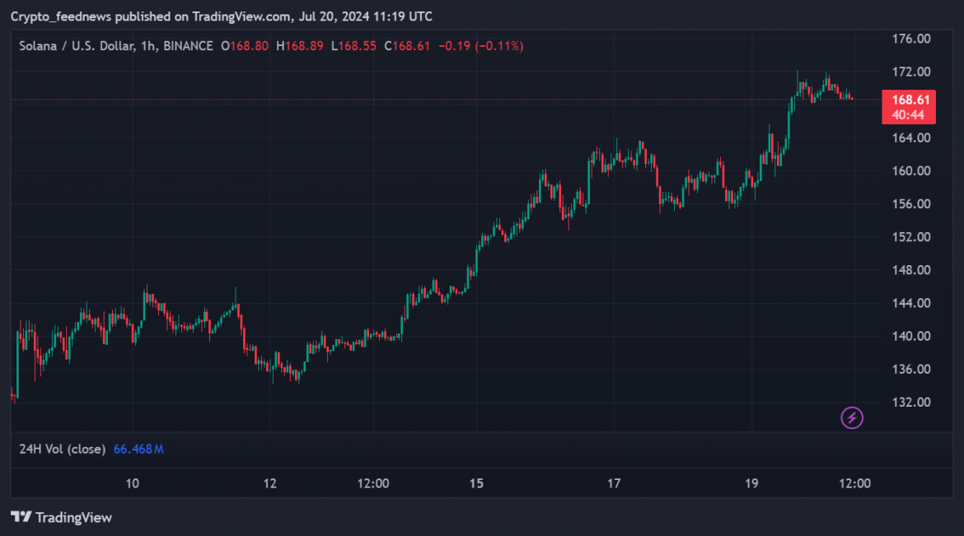
Task: Click the open price value O168.80
Action: [246, 46]
